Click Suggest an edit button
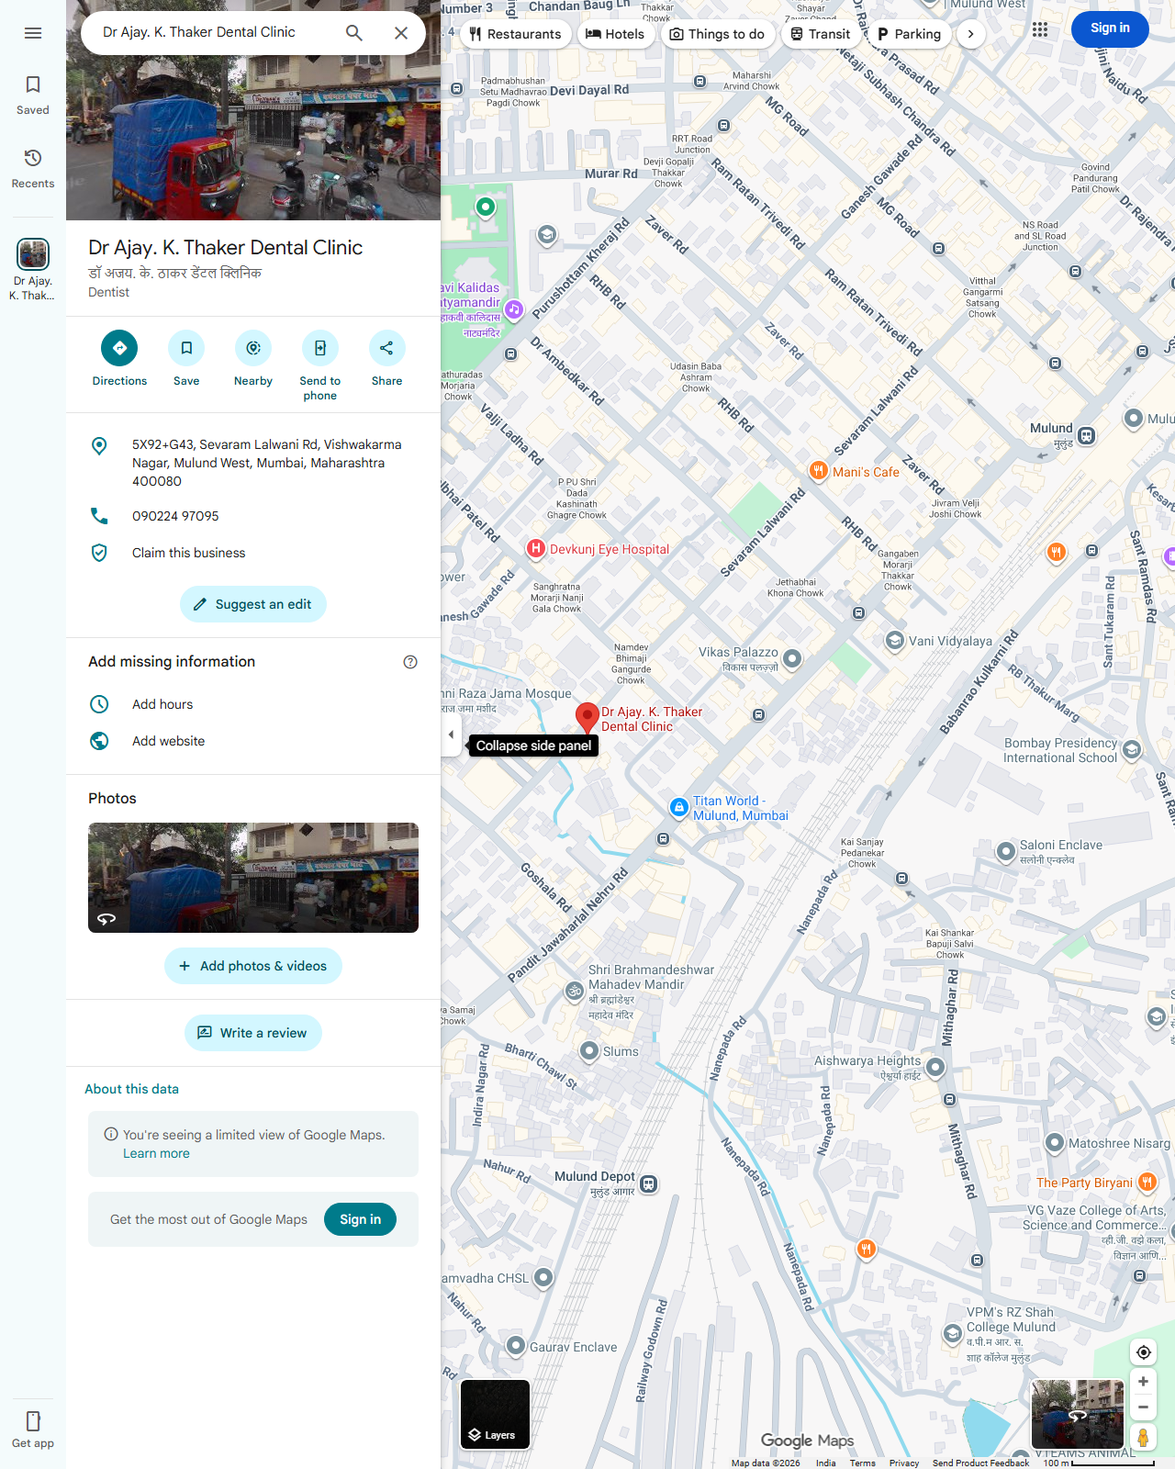The height and width of the screenshot is (1469, 1175). (253, 604)
